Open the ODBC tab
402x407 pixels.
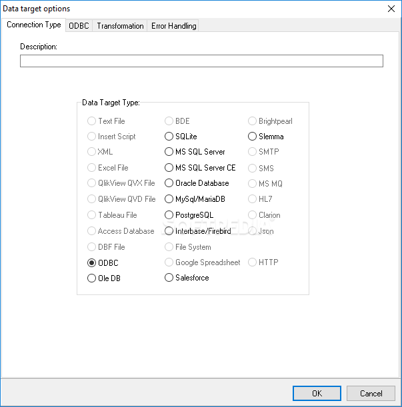(79, 26)
